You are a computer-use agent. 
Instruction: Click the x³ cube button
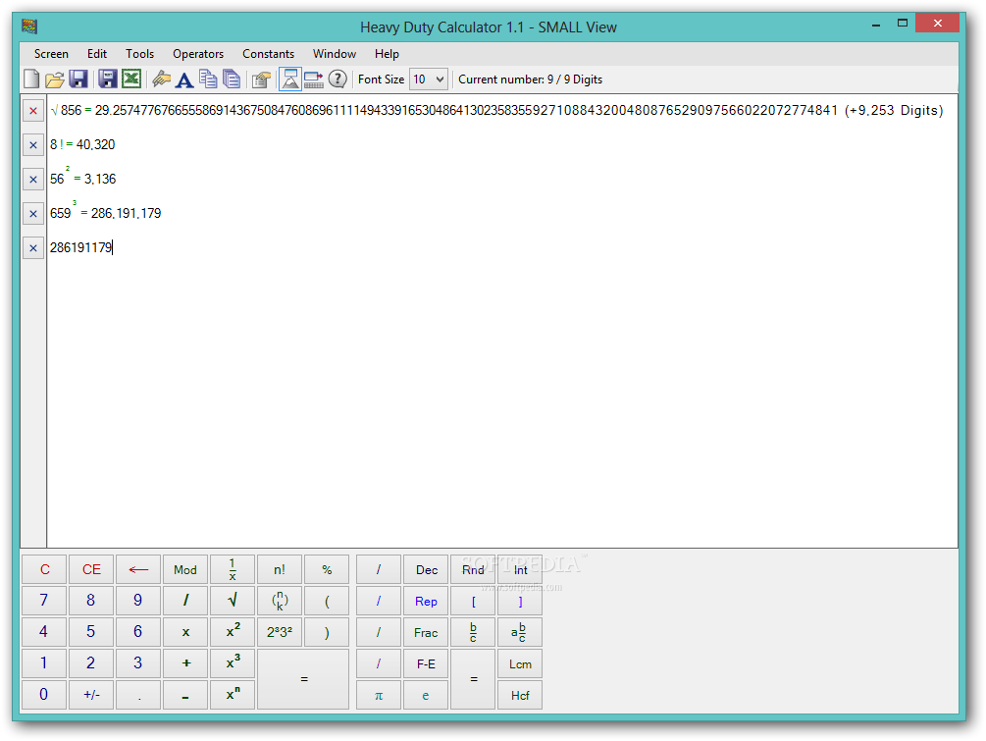coord(233,663)
